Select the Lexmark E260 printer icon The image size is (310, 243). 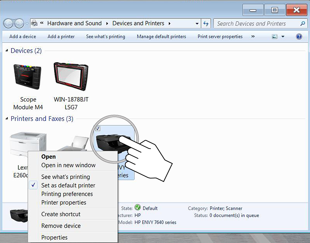pyautogui.click(x=28, y=143)
